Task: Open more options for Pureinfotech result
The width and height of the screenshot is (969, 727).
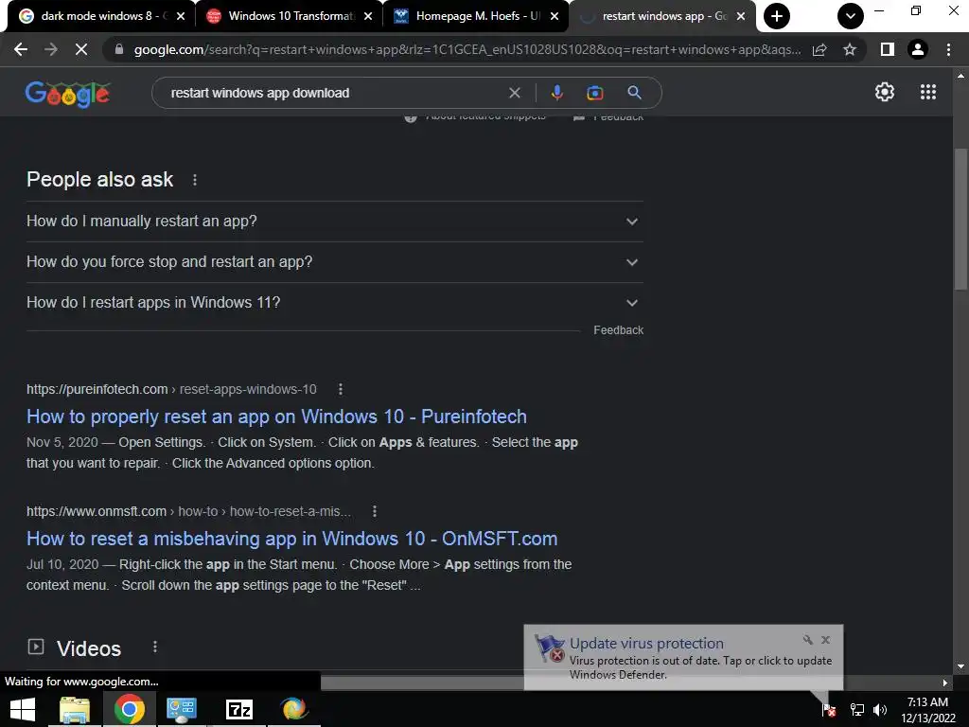Action: pos(341,389)
